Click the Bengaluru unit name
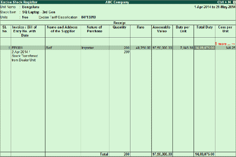236x157 pixels. point(31,7)
